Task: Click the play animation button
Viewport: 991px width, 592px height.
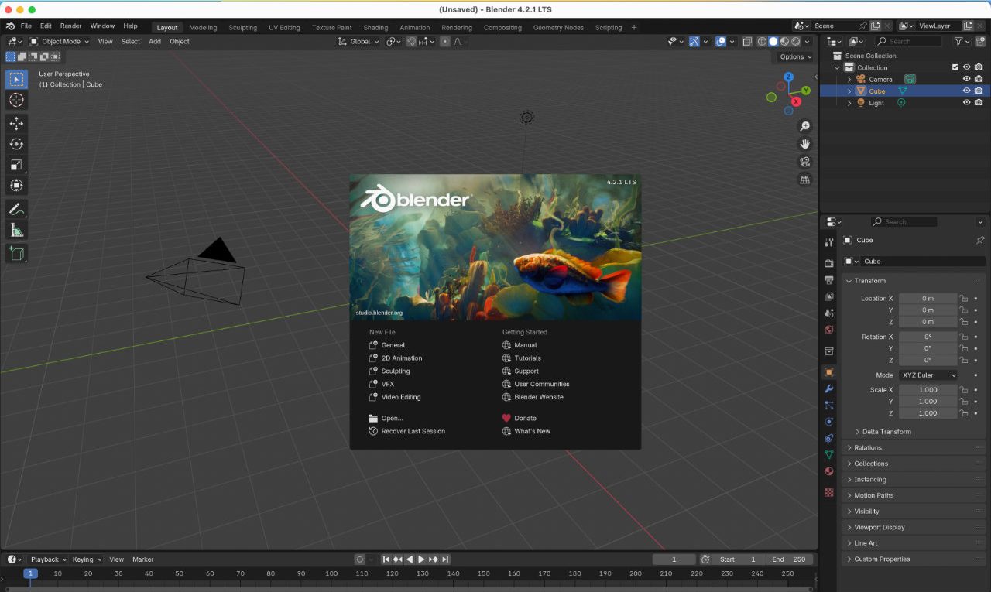Action: (421, 559)
